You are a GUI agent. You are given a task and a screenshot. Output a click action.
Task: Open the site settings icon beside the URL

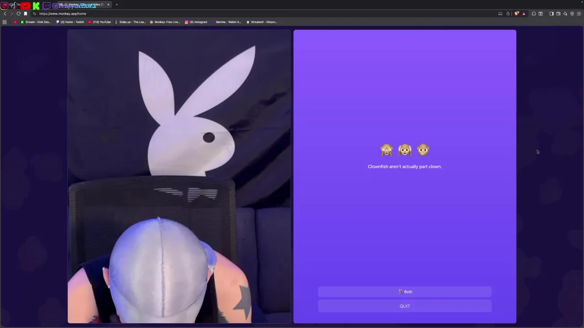34,14
